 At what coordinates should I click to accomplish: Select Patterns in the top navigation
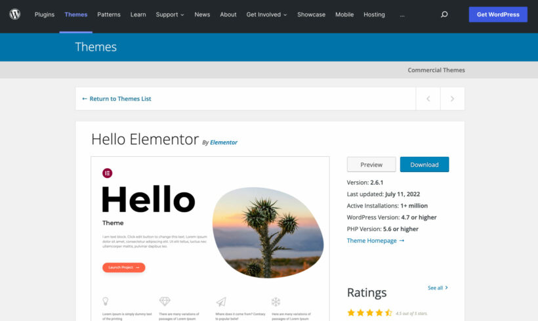pyautogui.click(x=109, y=14)
